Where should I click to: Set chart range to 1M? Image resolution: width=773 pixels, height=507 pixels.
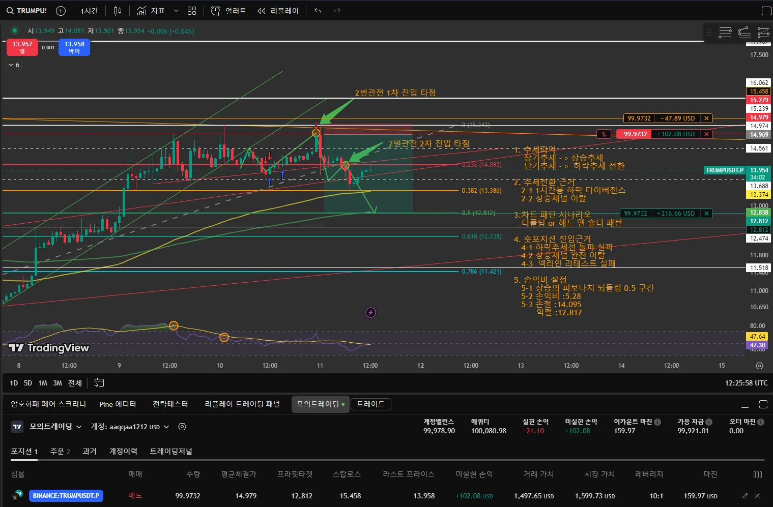pyautogui.click(x=43, y=383)
